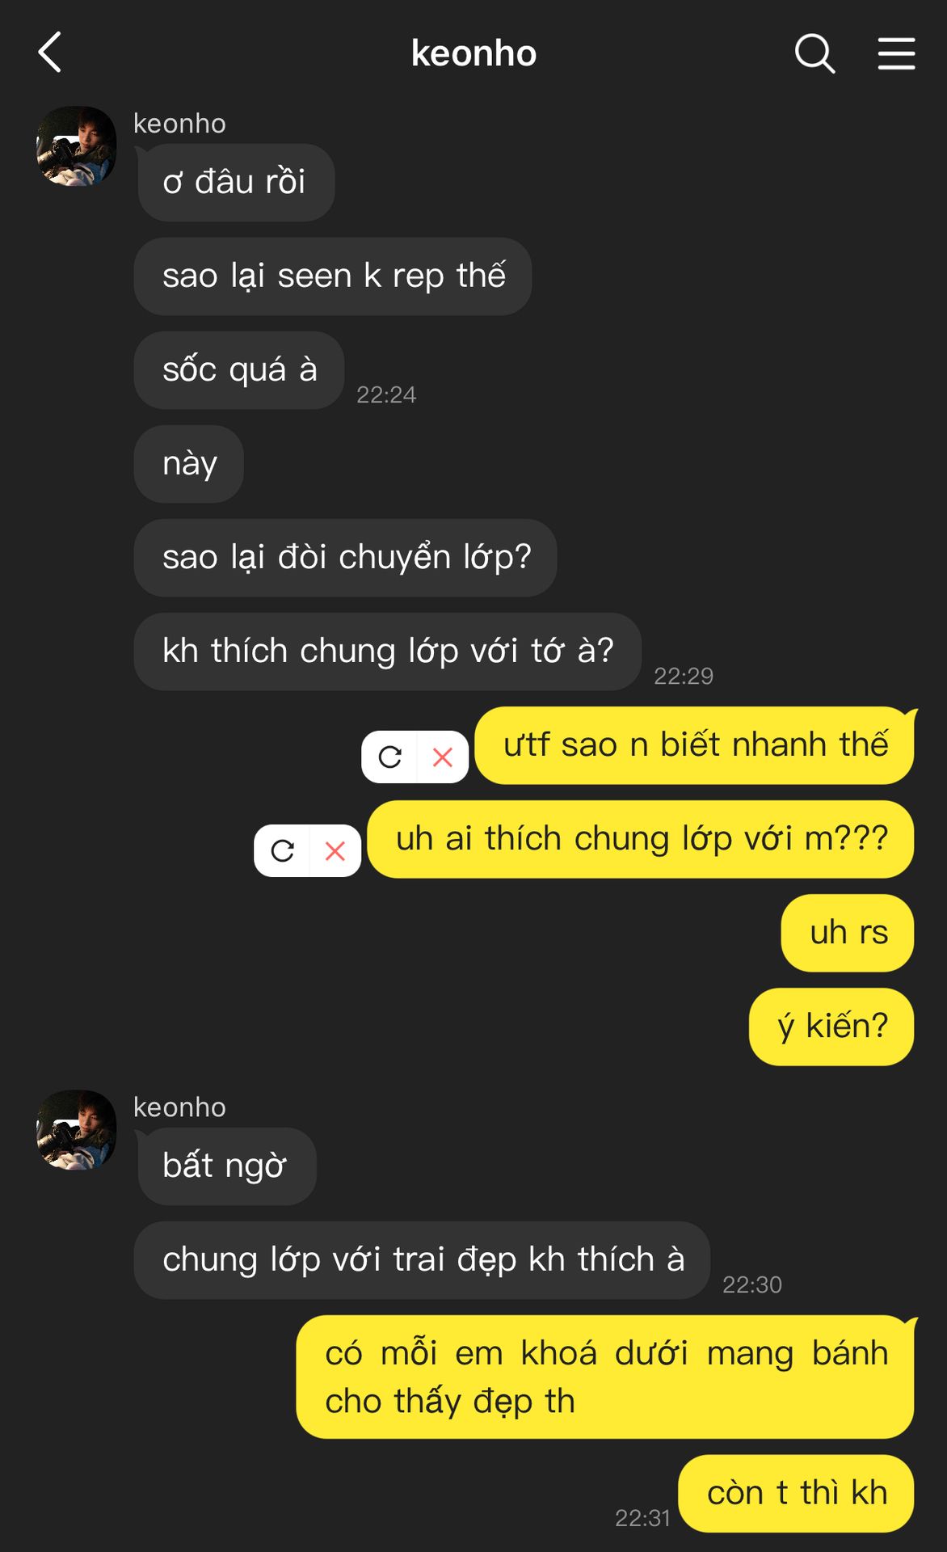The height and width of the screenshot is (1552, 947).
Task: Tap the 'keonho' chat title
Action: [473, 53]
